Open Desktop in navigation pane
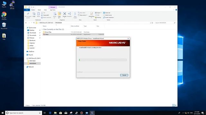 click(32, 30)
